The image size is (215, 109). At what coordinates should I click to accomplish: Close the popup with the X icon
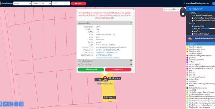134,10
